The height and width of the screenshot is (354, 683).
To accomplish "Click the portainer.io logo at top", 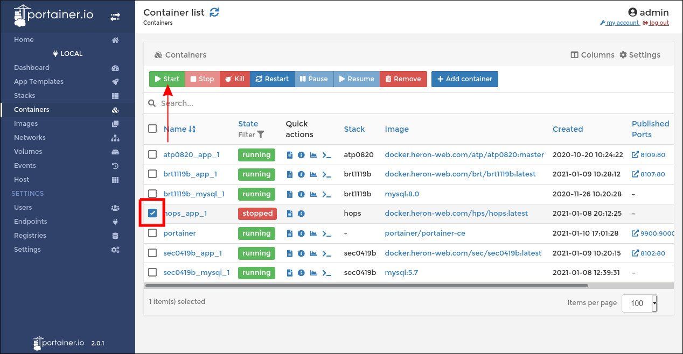I will pyautogui.click(x=53, y=16).
